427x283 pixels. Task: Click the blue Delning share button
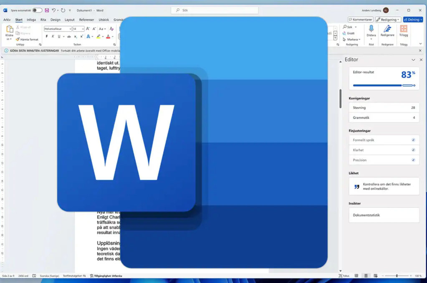[x=413, y=20]
